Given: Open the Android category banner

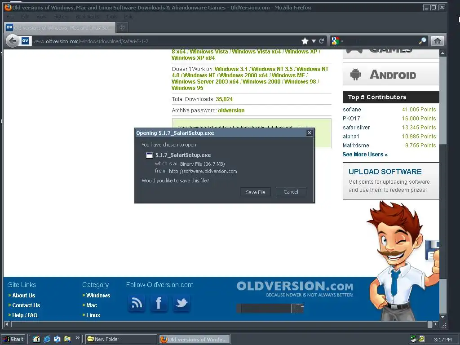Looking at the screenshot, I should (391, 74).
